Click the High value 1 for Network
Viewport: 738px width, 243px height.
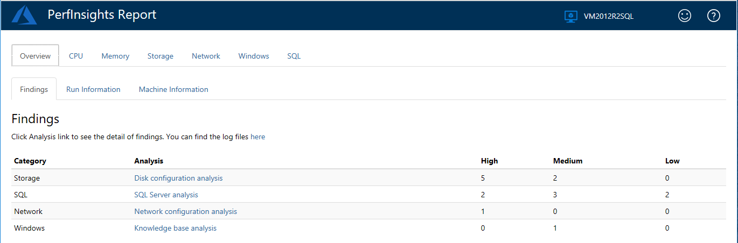pyautogui.click(x=483, y=211)
